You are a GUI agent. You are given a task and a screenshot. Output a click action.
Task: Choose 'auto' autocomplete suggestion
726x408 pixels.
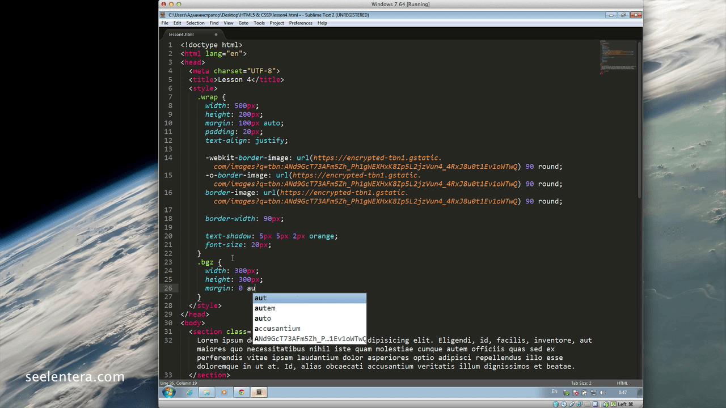(x=309, y=318)
